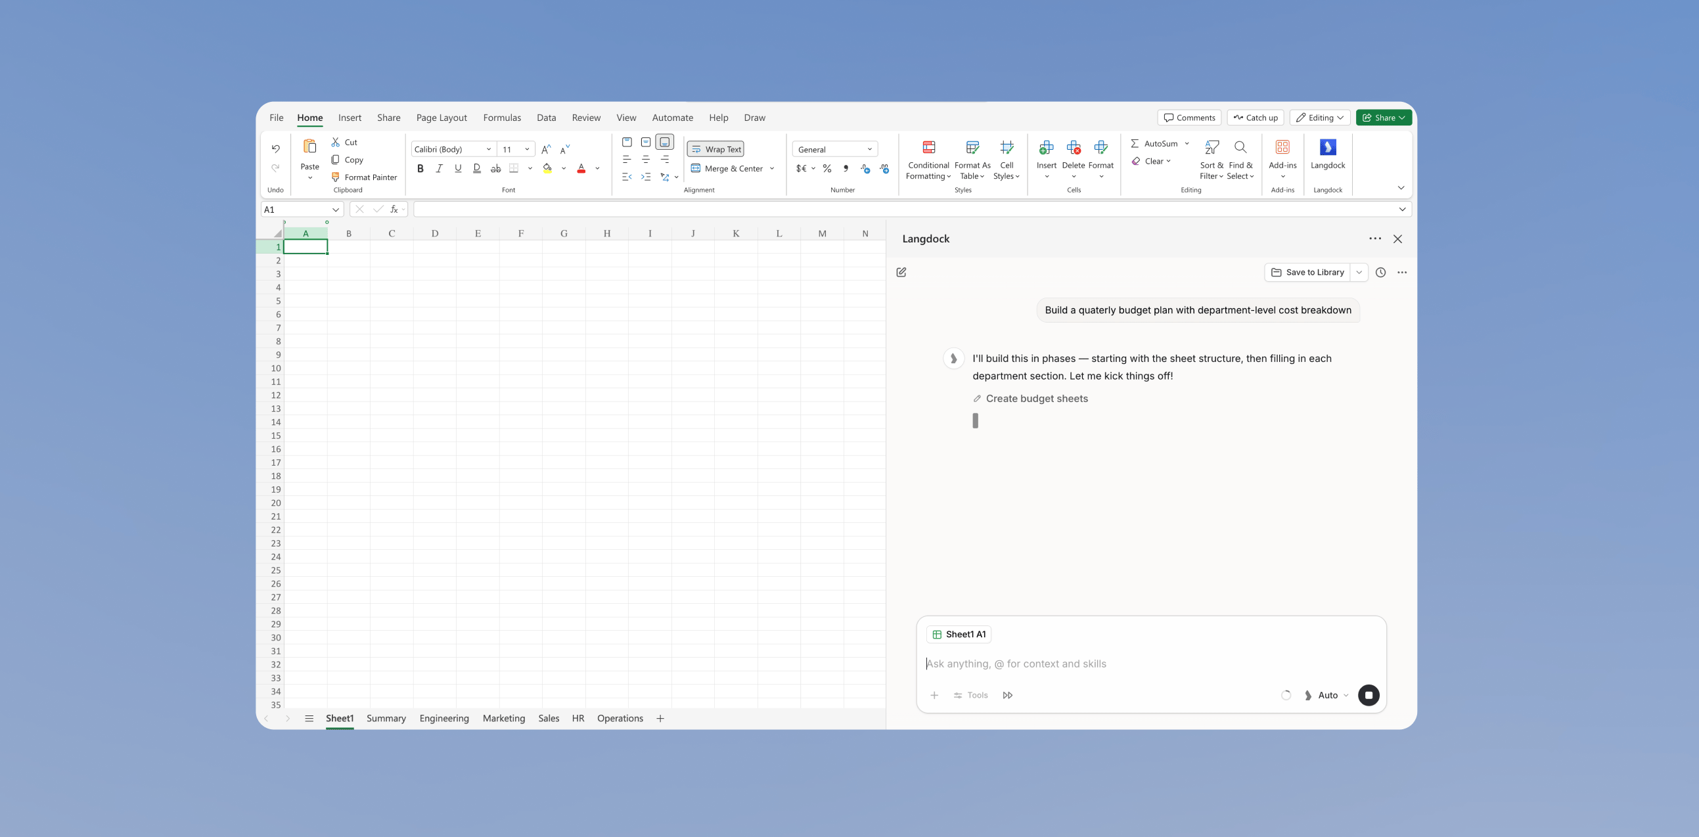
Task: Click the comma style icon
Action: pyautogui.click(x=846, y=169)
